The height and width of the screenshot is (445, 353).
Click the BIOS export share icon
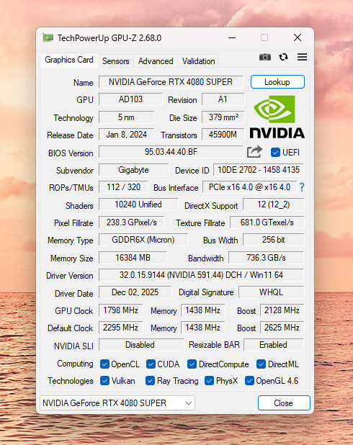click(x=254, y=152)
